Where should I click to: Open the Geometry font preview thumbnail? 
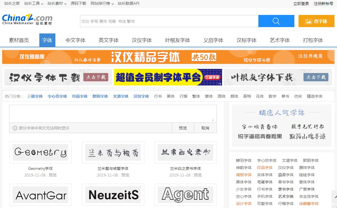pyautogui.click(x=40, y=152)
